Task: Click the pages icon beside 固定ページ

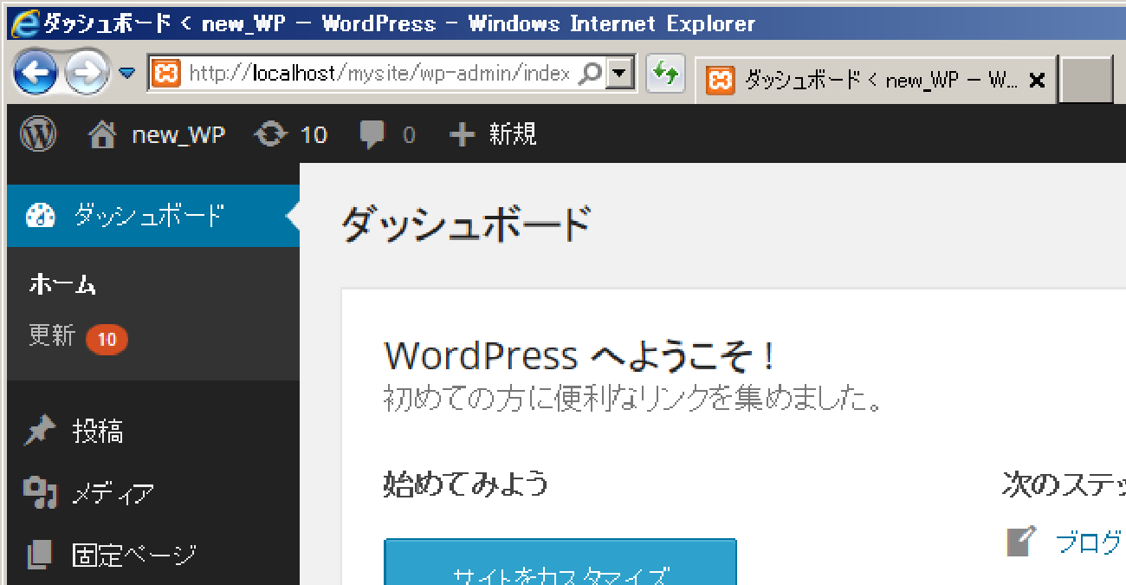Action: tap(40, 554)
